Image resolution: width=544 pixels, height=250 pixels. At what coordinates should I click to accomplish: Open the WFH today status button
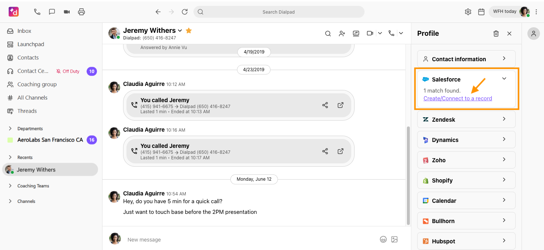tap(510, 12)
